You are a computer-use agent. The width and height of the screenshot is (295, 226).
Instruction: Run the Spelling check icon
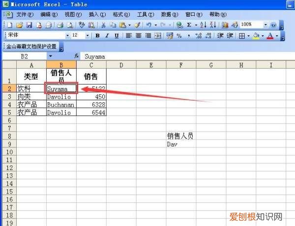[x=82, y=25]
